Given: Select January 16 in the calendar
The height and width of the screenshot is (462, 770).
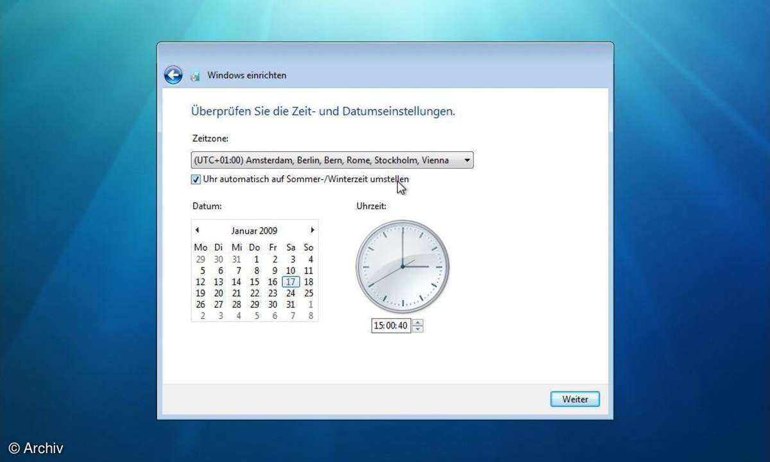Looking at the screenshot, I should coord(272,282).
